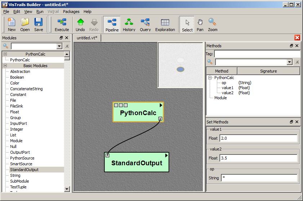The image size is (303, 201).
Task: Switch to Exploration view
Action: click(x=165, y=25)
